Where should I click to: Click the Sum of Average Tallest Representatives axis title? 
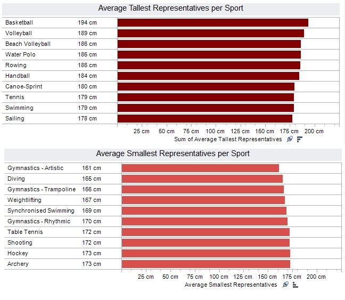click(228, 139)
